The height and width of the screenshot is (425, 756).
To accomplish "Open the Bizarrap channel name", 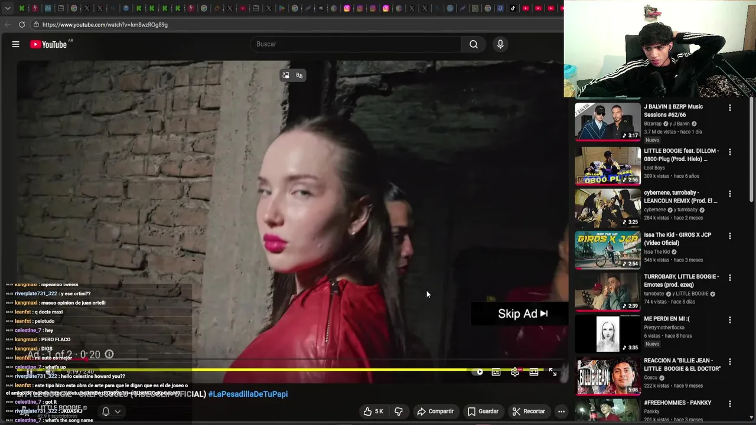I will (653, 124).
